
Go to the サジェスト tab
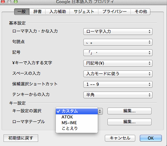click(84, 11)
